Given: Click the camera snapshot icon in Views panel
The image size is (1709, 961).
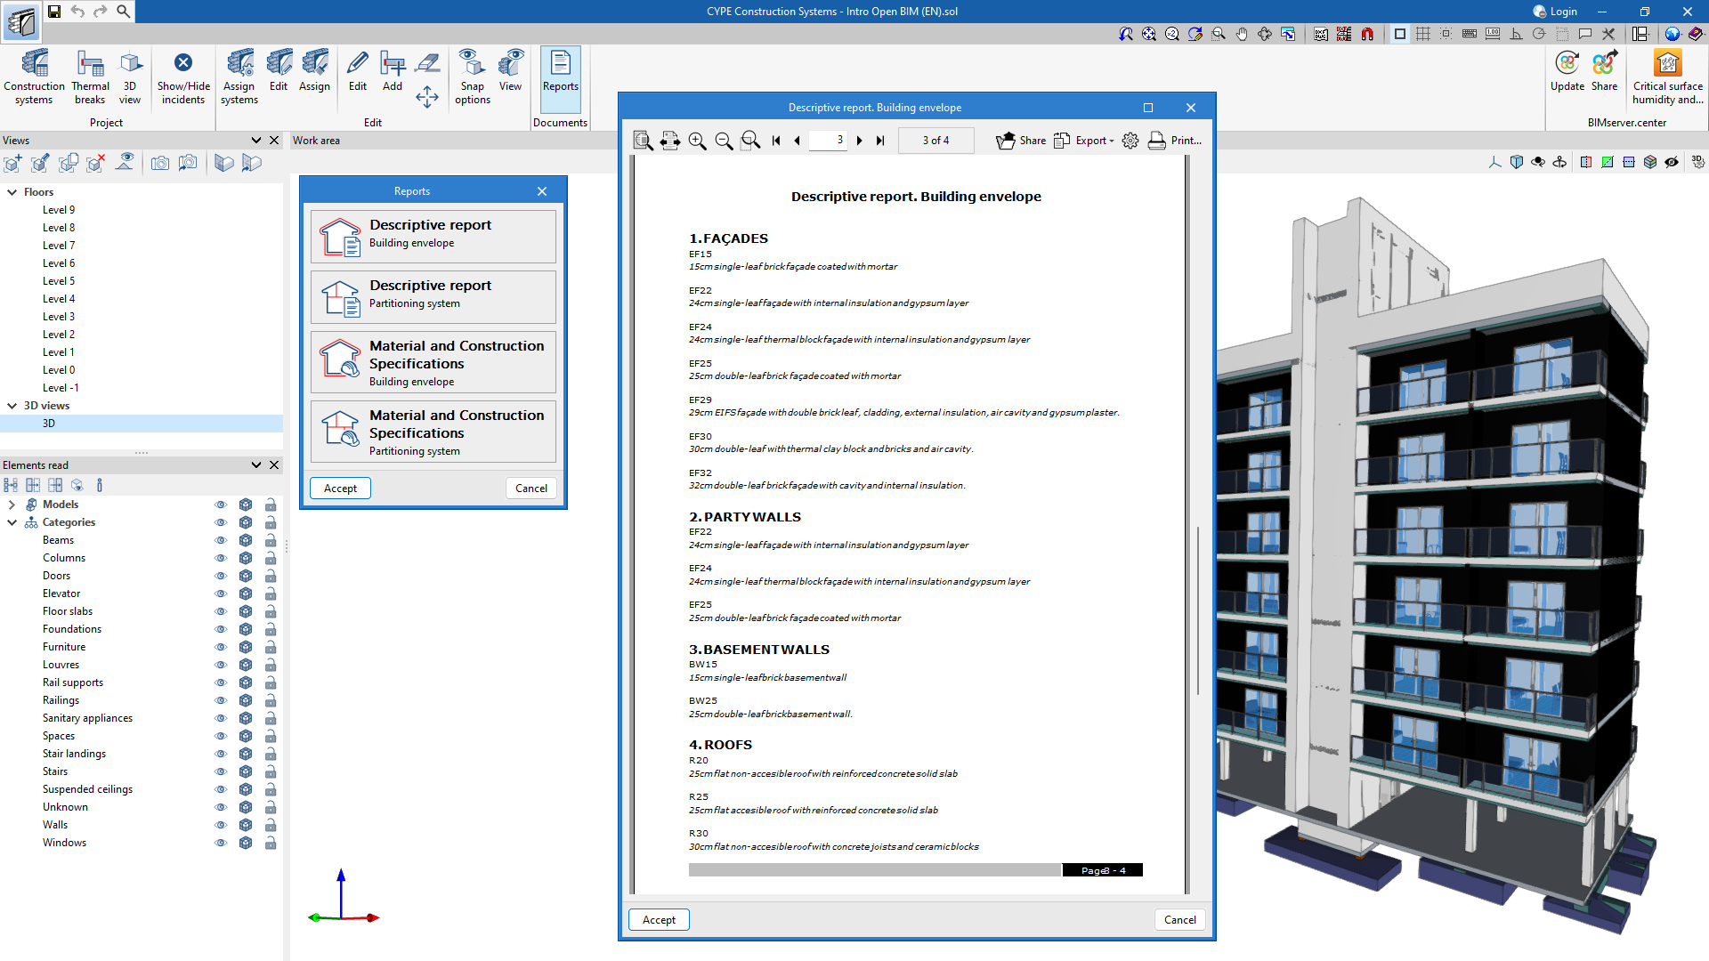Looking at the screenshot, I should [160, 163].
